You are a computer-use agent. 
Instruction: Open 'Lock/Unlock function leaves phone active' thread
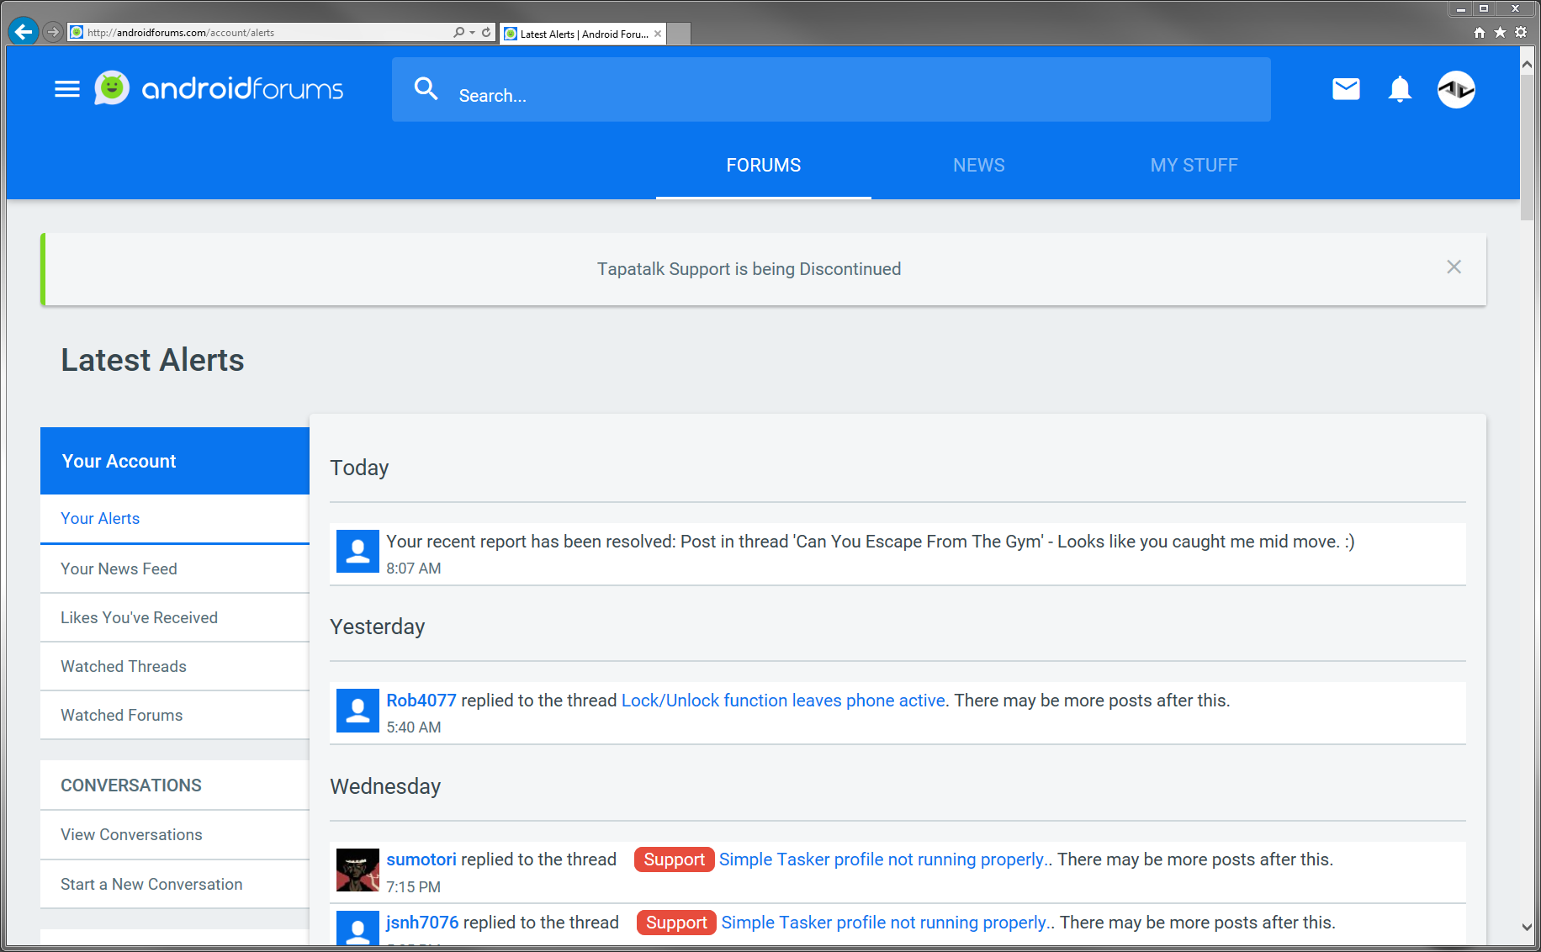coord(782,701)
